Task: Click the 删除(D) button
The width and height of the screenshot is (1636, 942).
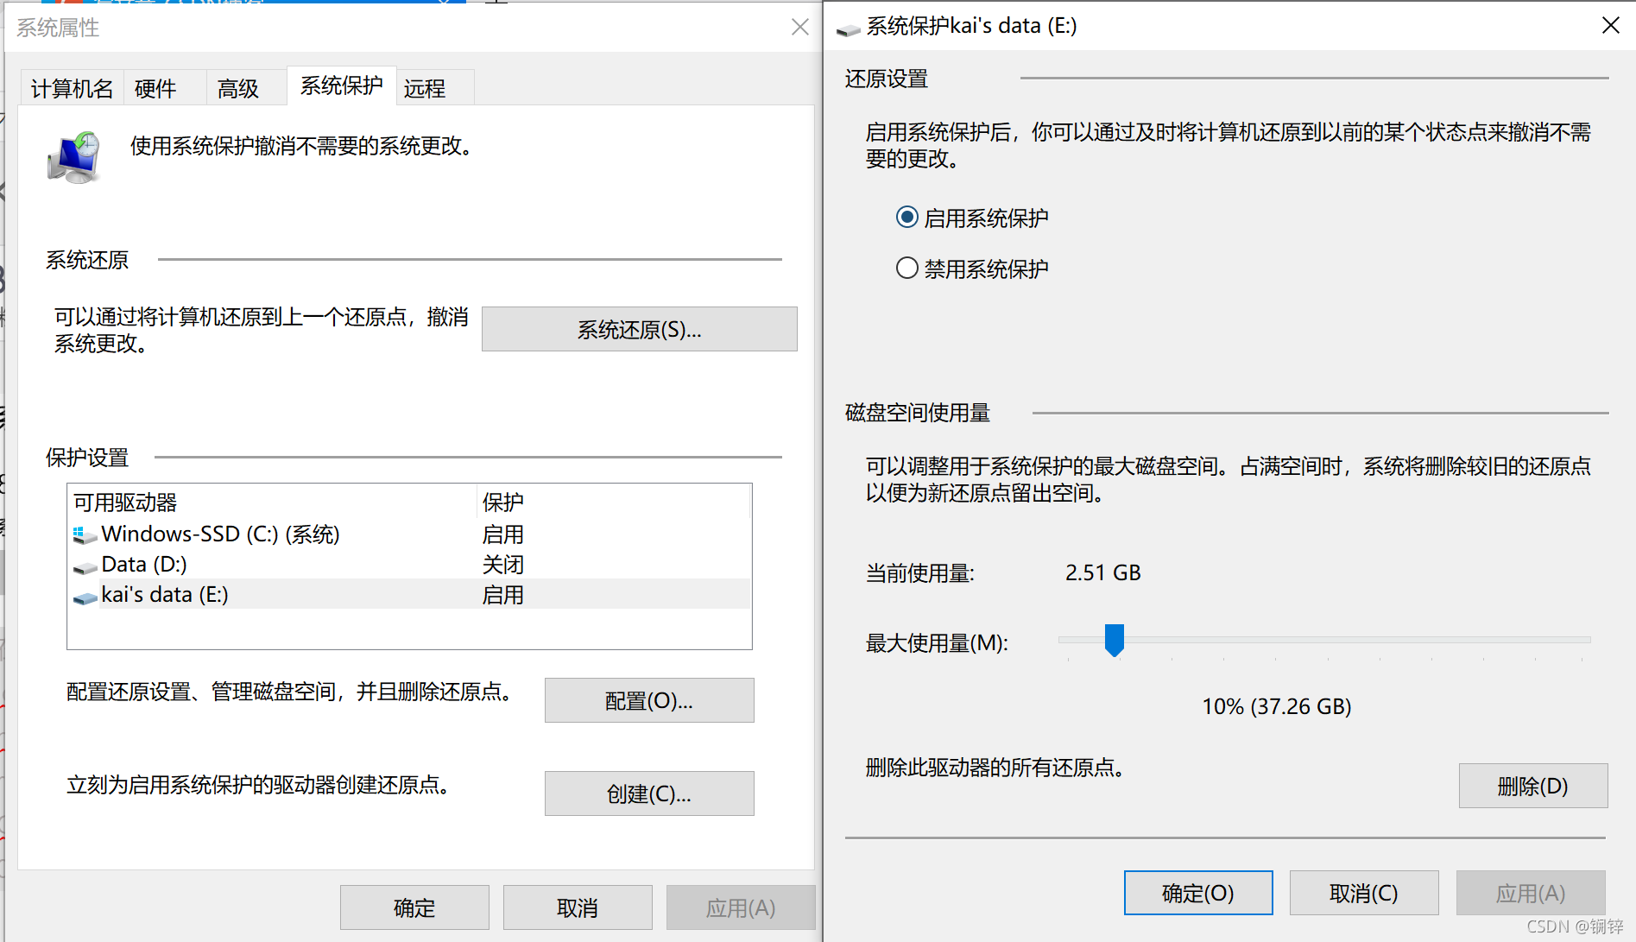Action: 1533,786
